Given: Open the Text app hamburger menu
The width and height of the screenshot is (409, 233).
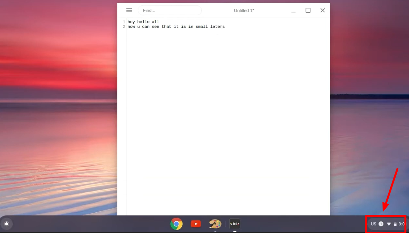Looking at the screenshot, I should click(129, 10).
